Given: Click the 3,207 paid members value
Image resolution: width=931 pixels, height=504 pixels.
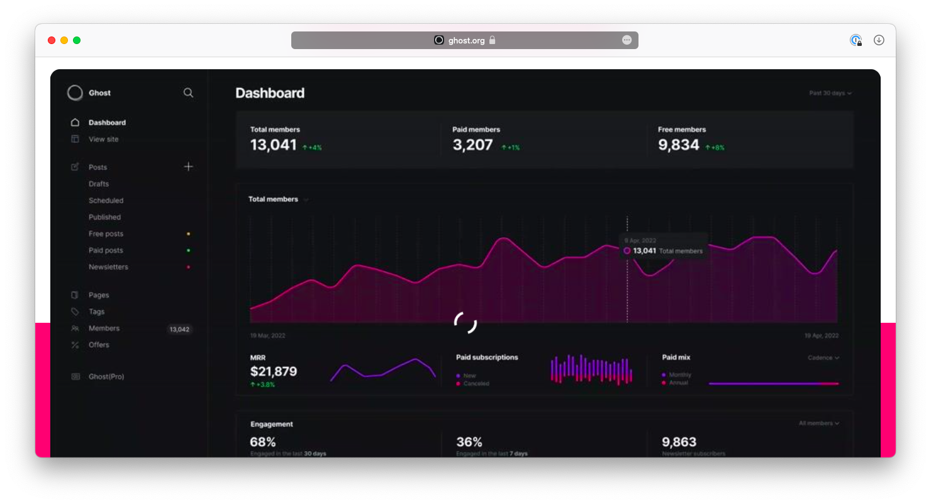Looking at the screenshot, I should coord(472,145).
